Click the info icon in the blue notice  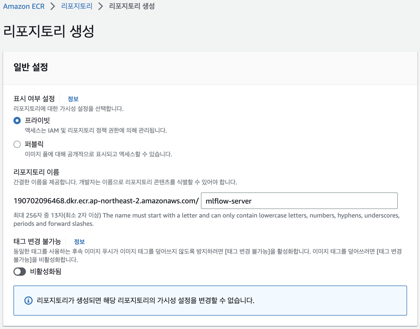(28, 301)
